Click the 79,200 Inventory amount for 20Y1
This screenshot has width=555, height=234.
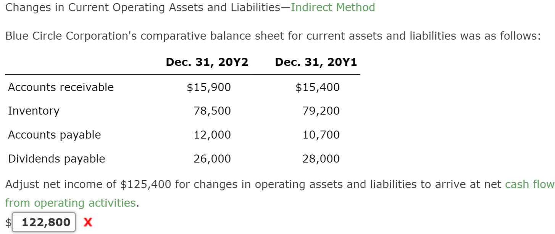point(321,111)
